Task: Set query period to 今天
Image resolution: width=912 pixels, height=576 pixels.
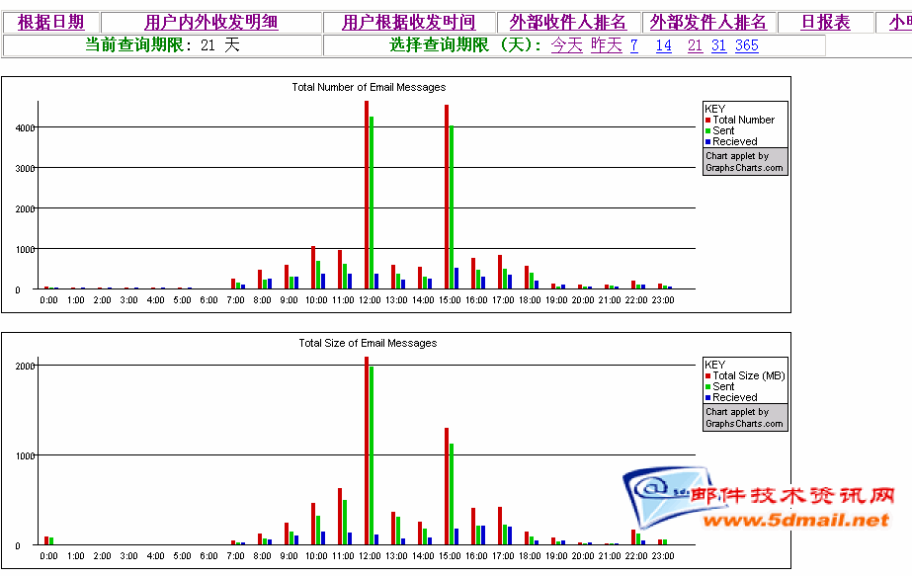Action: point(566,45)
